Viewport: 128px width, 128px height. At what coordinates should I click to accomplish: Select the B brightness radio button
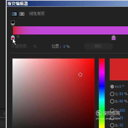point(112,101)
